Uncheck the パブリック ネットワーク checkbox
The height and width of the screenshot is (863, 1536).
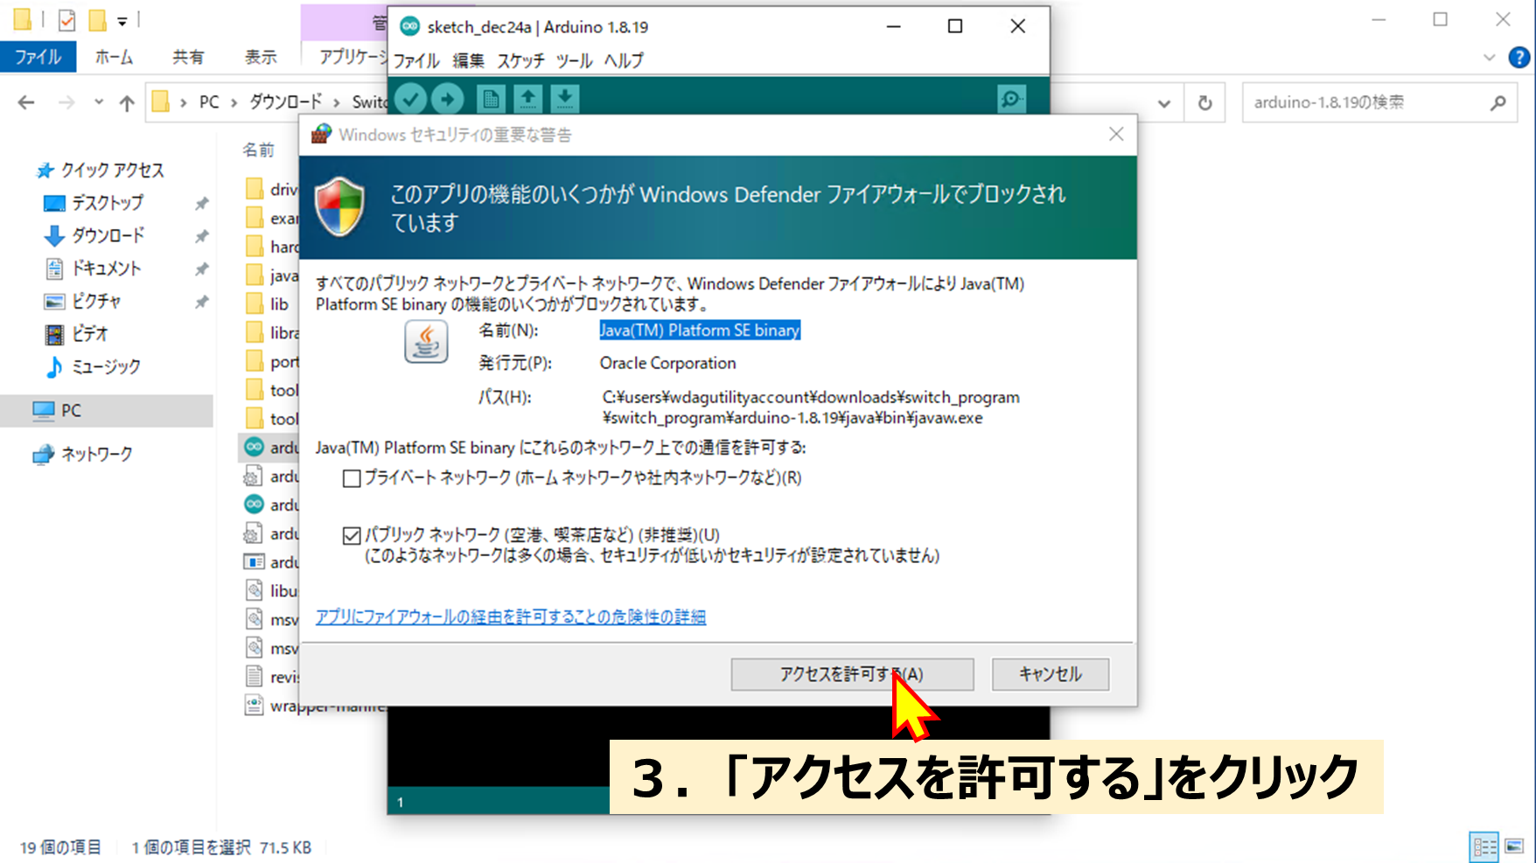click(x=352, y=536)
